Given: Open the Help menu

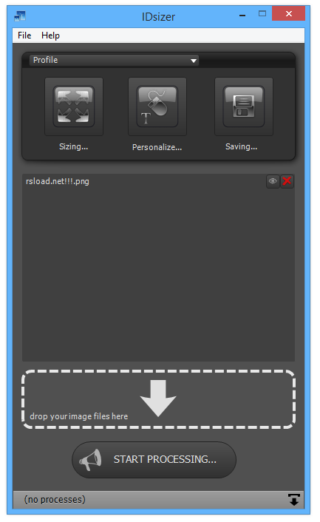Looking at the screenshot, I should (50, 35).
